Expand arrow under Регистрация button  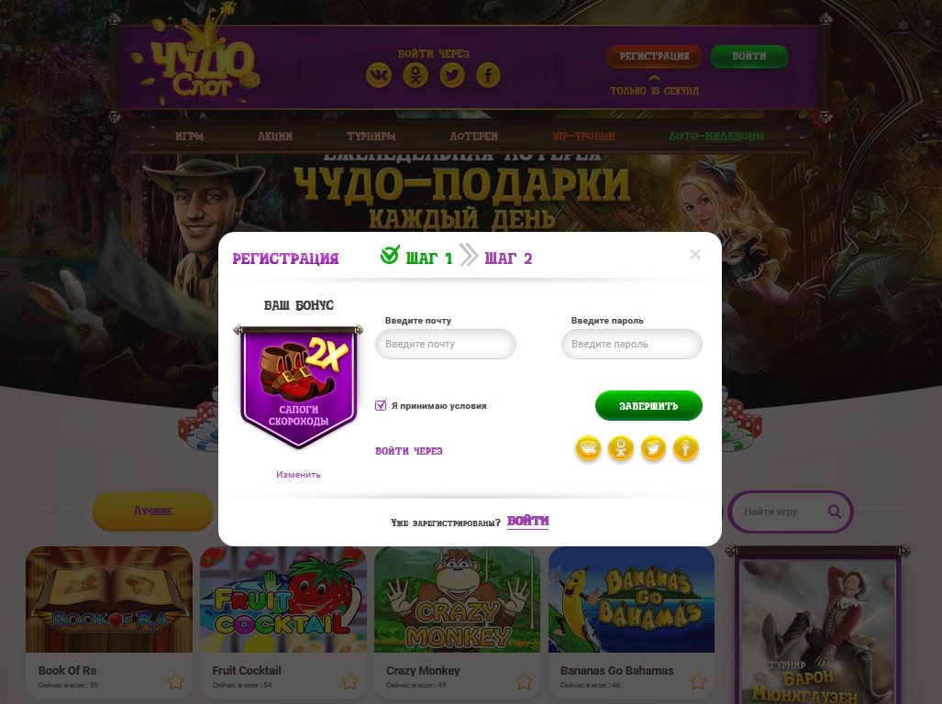tap(654, 77)
